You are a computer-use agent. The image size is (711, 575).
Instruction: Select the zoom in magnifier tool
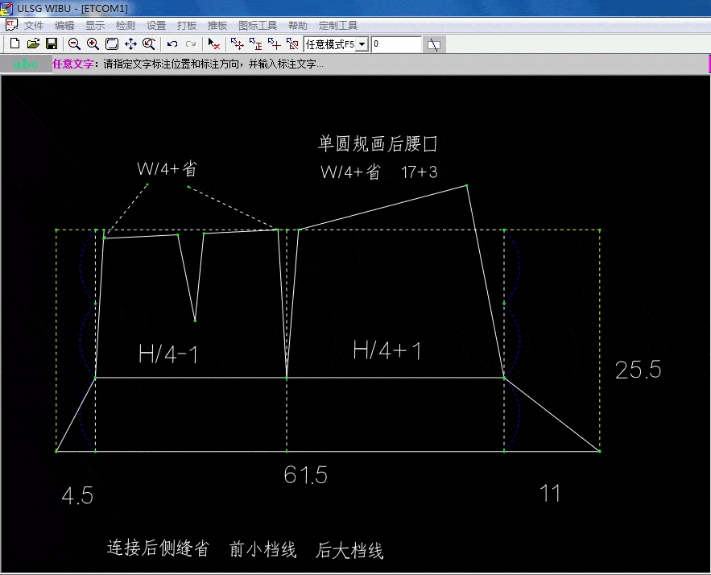coord(91,44)
